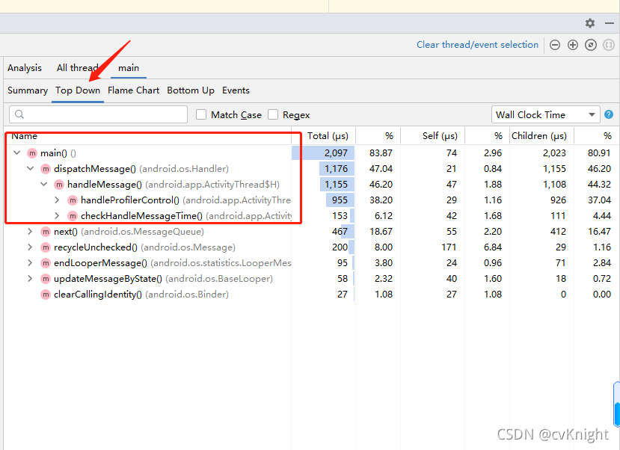Click the method icon beside updateMessageByState()
620x450 pixels.
point(46,279)
